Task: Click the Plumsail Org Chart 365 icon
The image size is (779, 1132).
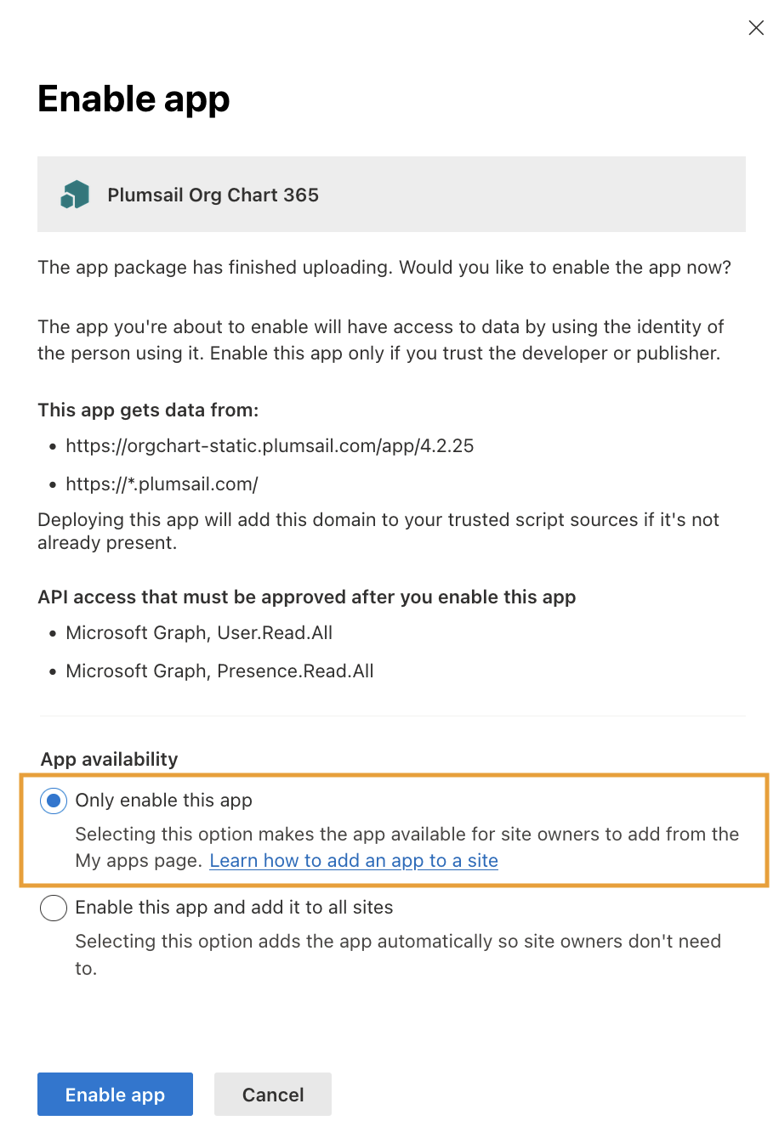Action: 75,195
